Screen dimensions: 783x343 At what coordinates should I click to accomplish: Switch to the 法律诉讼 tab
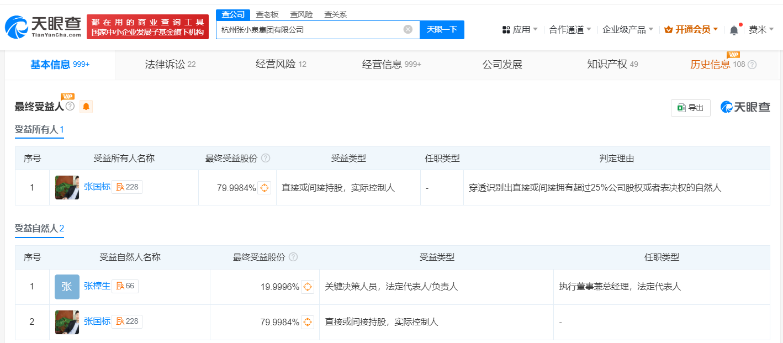(x=170, y=65)
